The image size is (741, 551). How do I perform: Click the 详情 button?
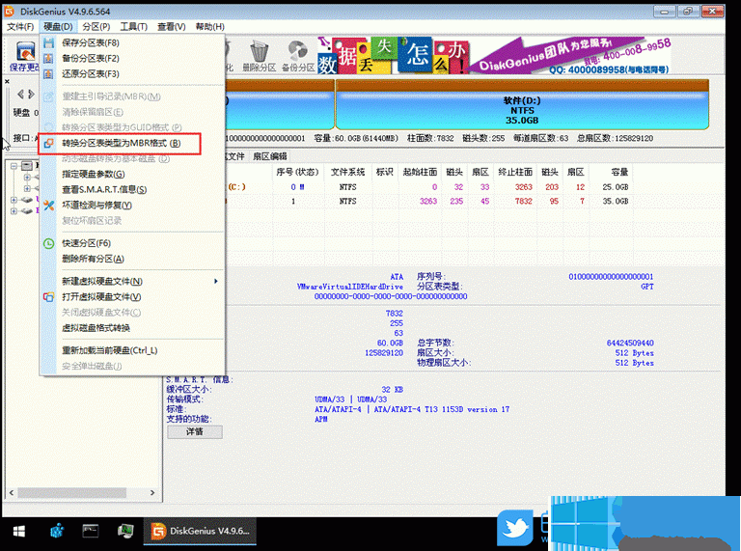click(x=195, y=432)
